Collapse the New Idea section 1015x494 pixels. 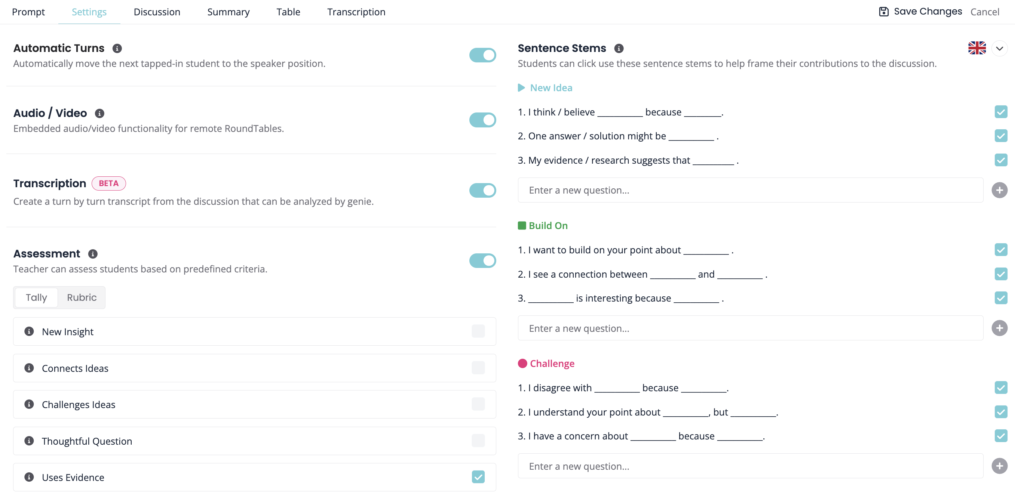(x=521, y=88)
